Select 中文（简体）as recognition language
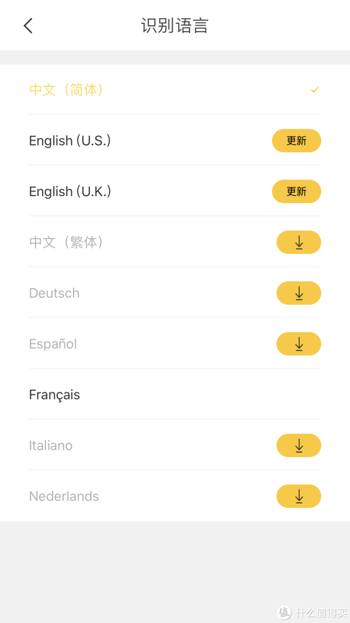350x623 pixels. pos(66,90)
